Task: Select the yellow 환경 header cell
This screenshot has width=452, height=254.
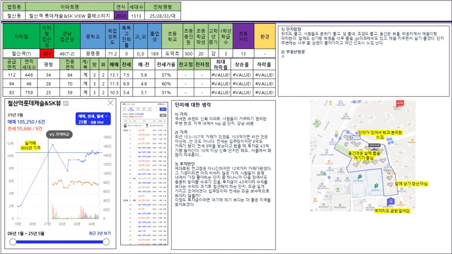Action: [265, 36]
